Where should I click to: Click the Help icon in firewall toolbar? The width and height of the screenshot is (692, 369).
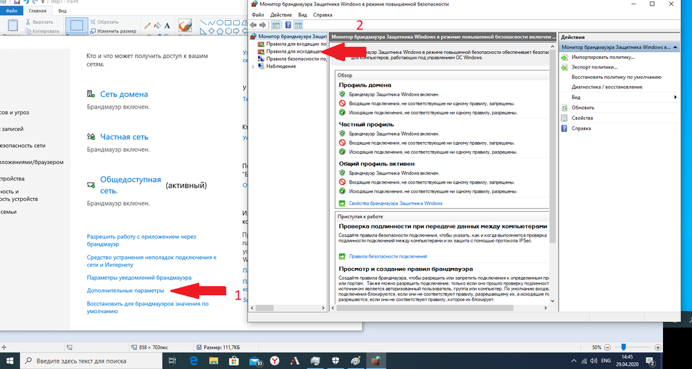click(288, 25)
